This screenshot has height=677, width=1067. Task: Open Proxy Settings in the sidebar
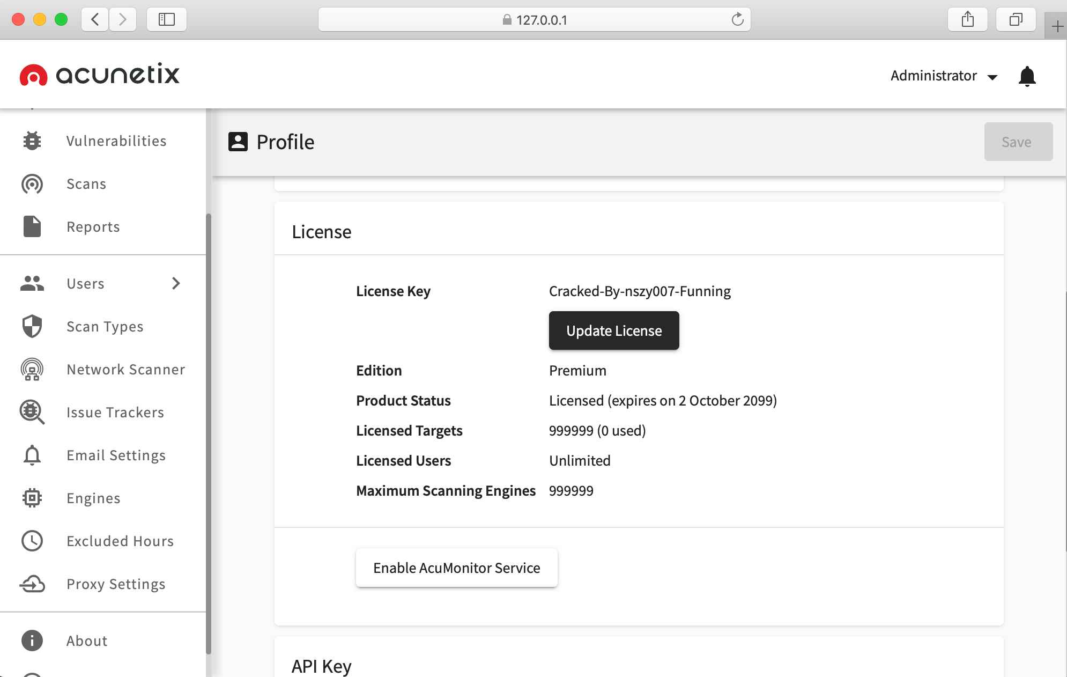[116, 584]
